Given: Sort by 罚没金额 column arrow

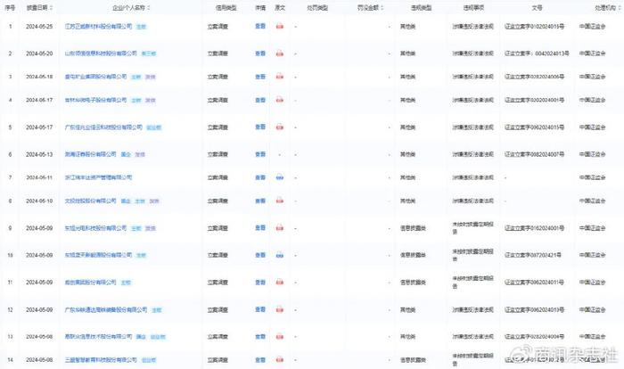Looking at the screenshot, I should (x=382, y=7).
